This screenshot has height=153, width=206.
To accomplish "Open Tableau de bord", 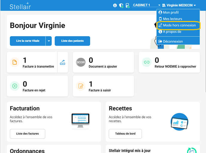I will pos(125,134).
